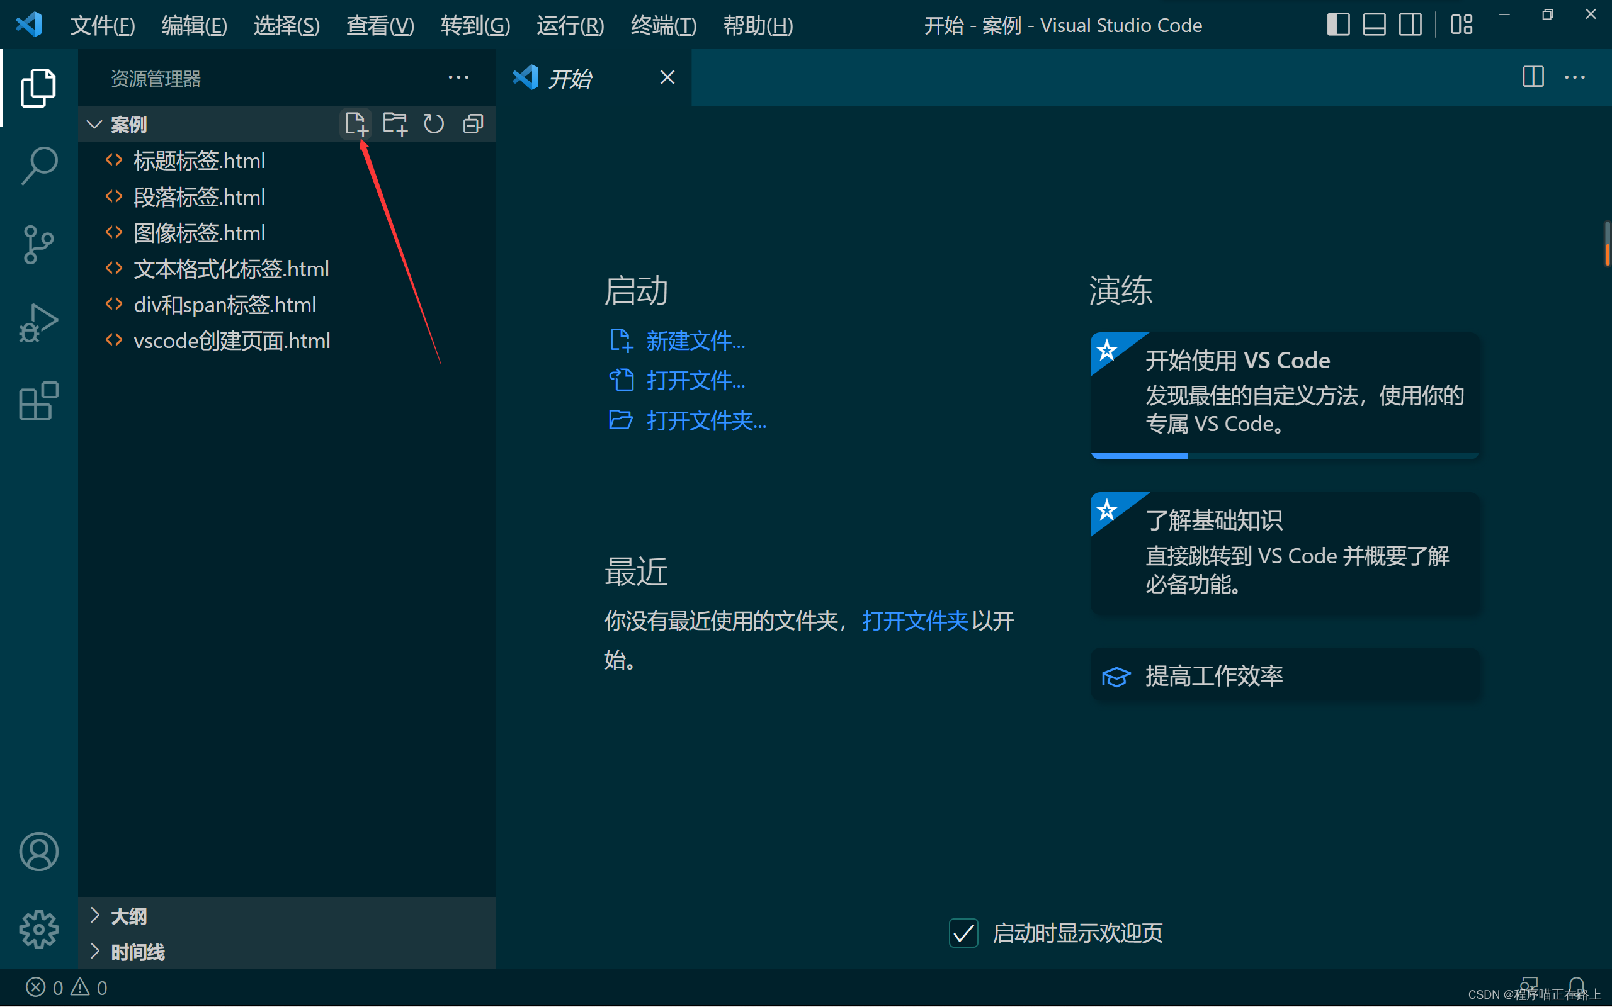This screenshot has height=1007, width=1612.
Task: Open the Accounts menu icon
Action: tap(38, 851)
